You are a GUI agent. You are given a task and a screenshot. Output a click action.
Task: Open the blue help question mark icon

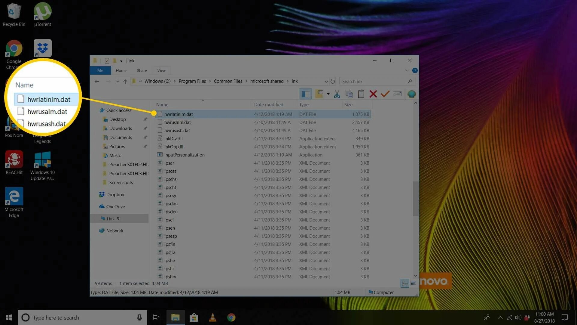415,70
